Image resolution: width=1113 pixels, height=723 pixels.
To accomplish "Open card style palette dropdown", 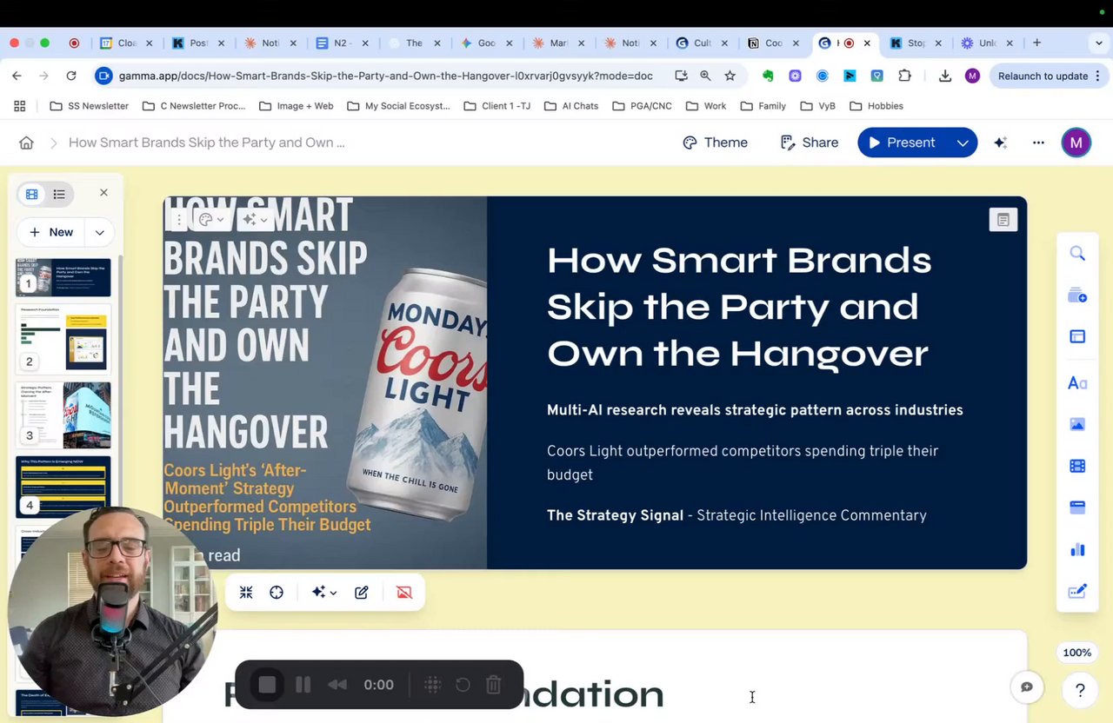I will point(211,220).
